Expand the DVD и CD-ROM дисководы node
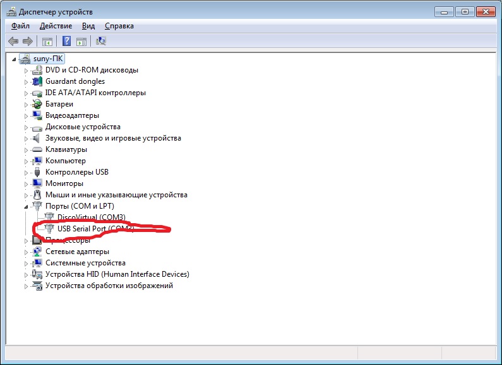 27,71
